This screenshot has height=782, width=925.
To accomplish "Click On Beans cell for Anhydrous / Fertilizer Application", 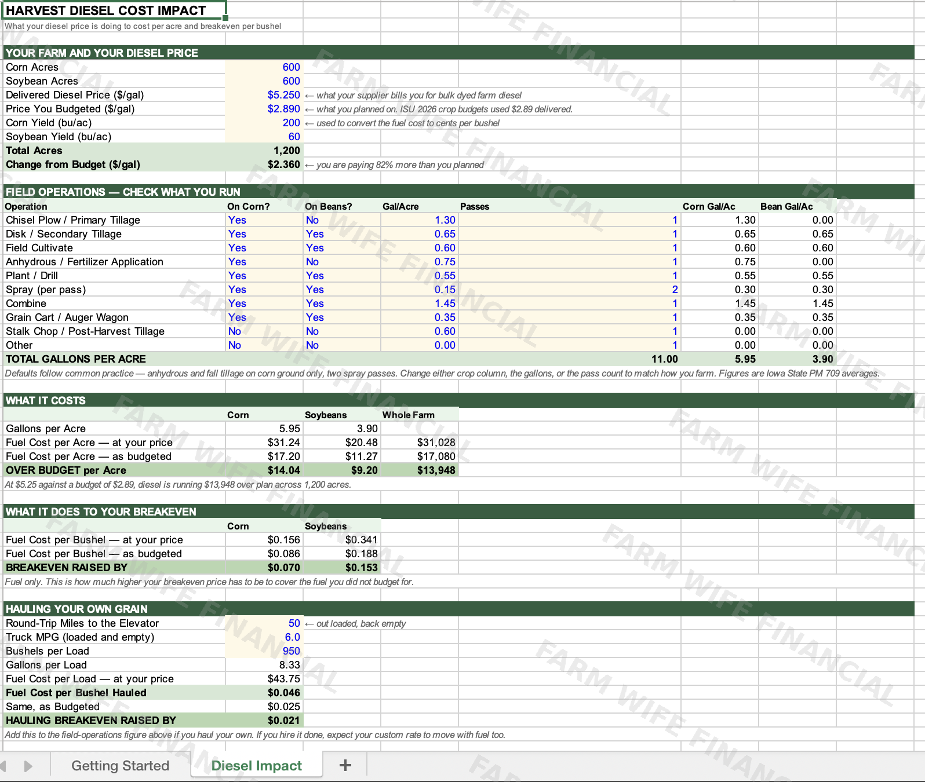I will click(x=342, y=262).
